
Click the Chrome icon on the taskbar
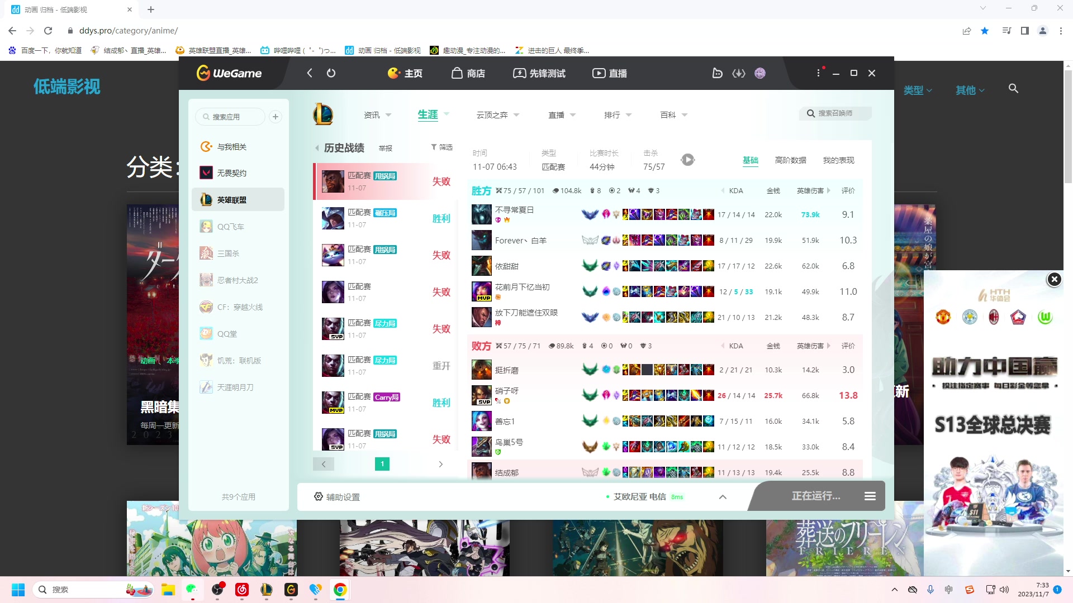pyautogui.click(x=340, y=590)
